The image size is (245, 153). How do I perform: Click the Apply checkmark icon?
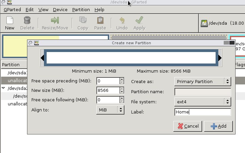139,20
